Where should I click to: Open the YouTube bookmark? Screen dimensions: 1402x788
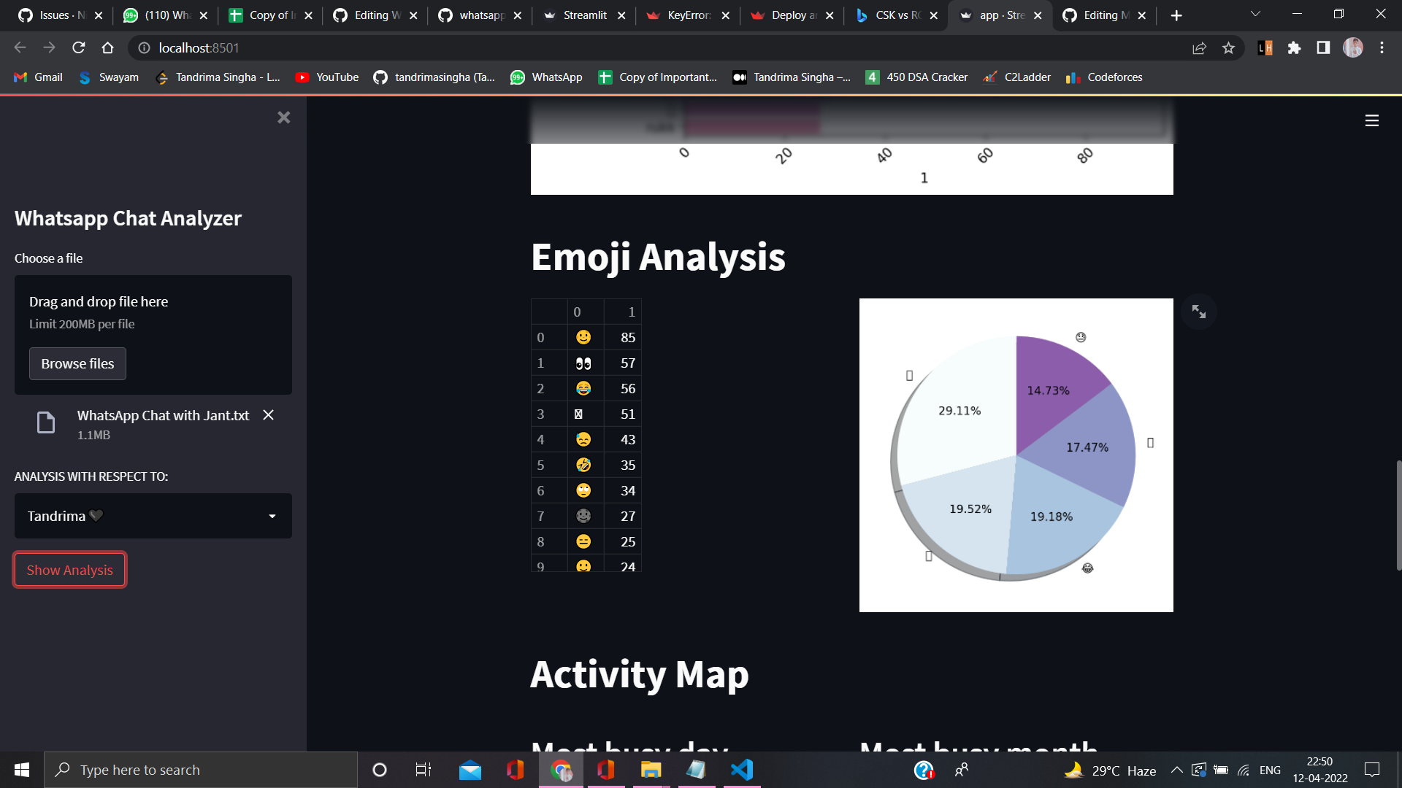point(326,77)
